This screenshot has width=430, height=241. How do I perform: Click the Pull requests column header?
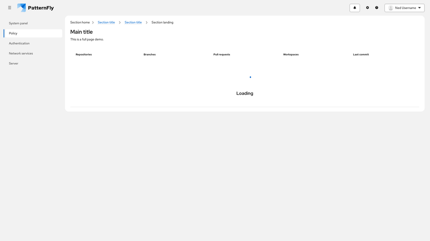coord(221,55)
